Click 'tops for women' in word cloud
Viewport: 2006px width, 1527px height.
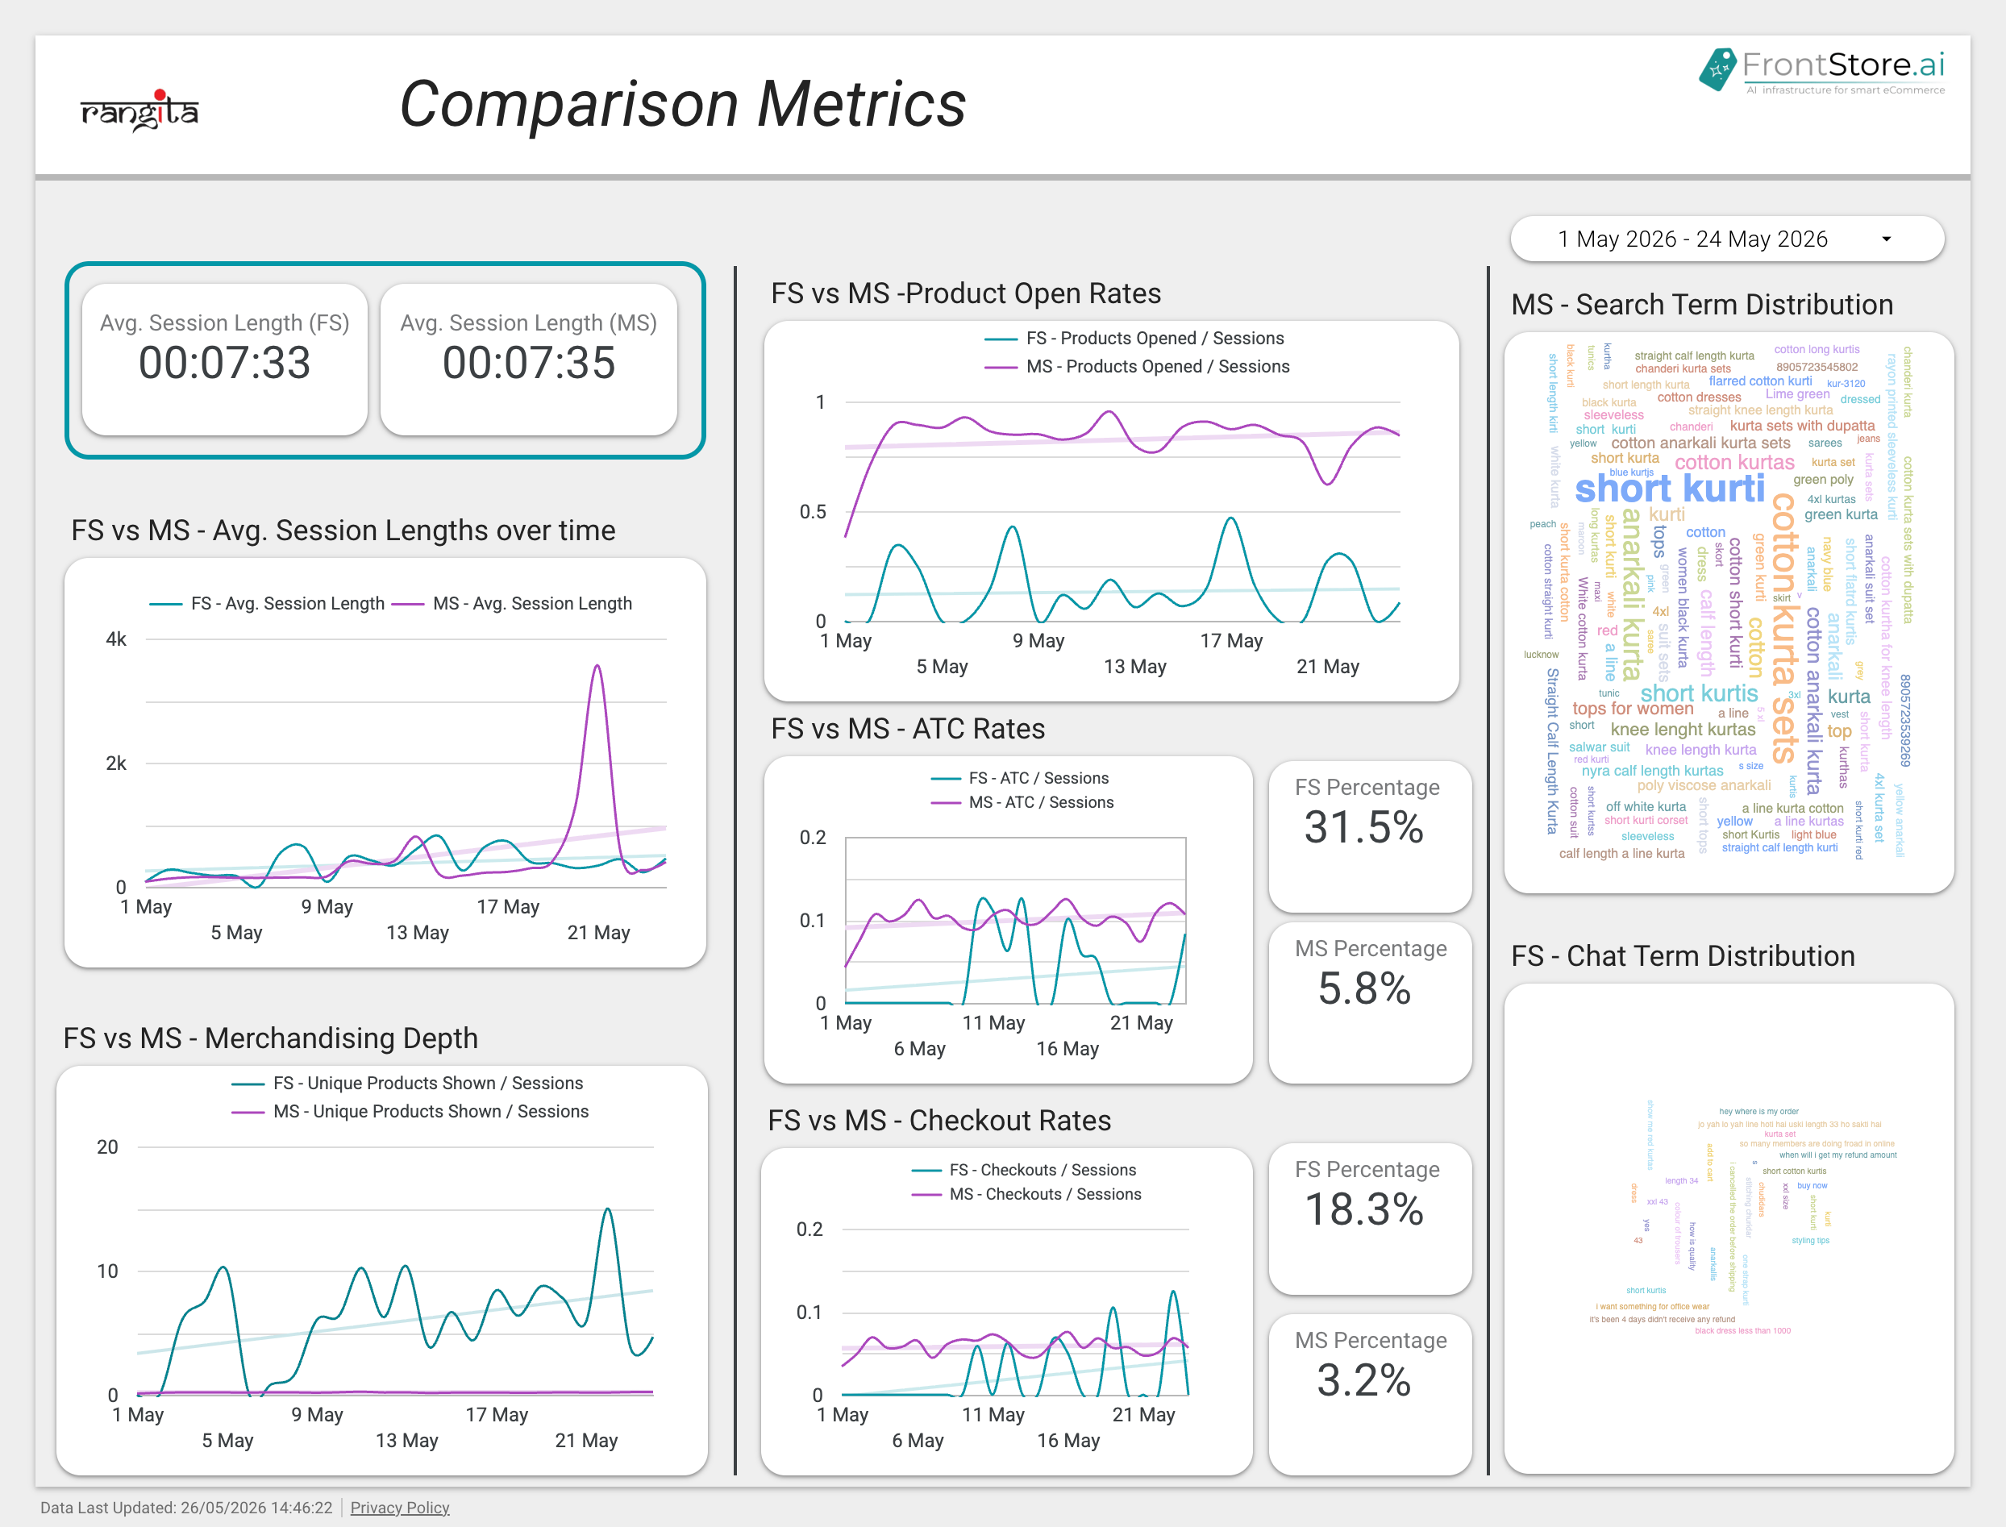[1634, 708]
